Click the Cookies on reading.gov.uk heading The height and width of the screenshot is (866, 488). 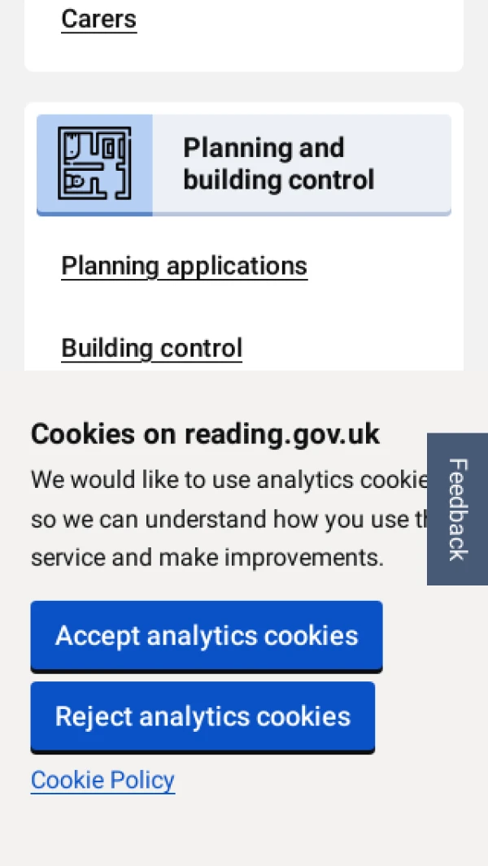tap(205, 434)
